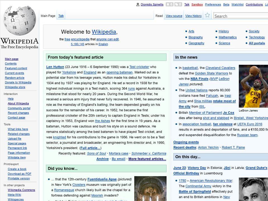The width and height of the screenshot is (268, 201).
Task: Open the Contributions link
Action: click(254, 4)
